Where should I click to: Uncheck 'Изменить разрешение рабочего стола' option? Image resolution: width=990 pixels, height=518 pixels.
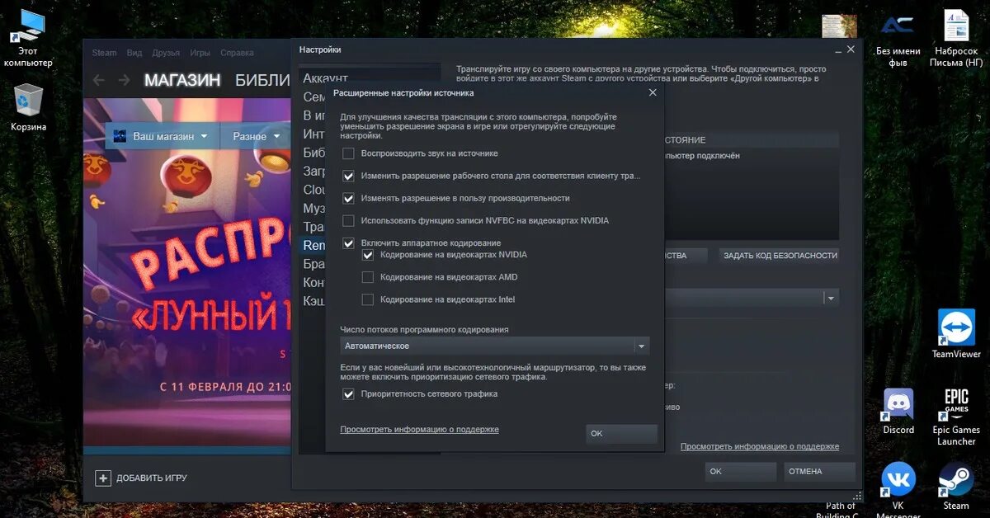[348, 176]
